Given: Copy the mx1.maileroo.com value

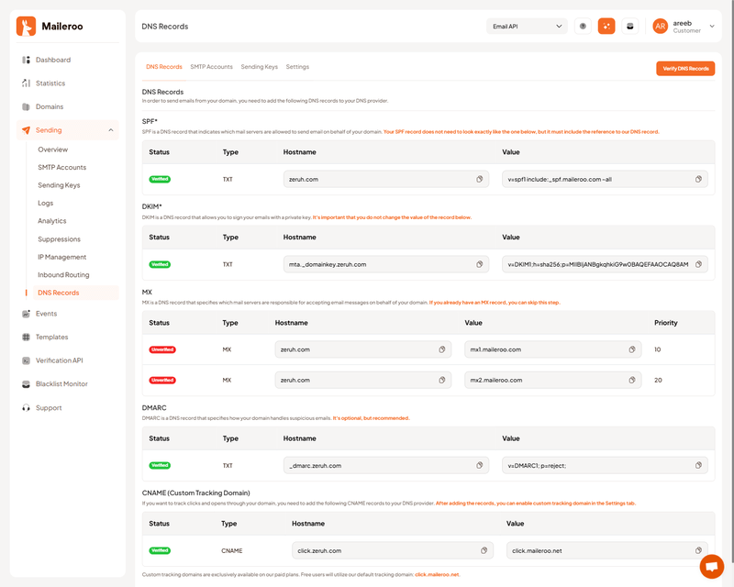Looking at the screenshot, I should coord(632,349).
